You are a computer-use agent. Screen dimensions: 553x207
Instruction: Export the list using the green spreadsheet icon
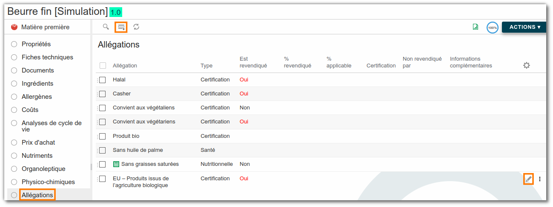pos(476,27)
